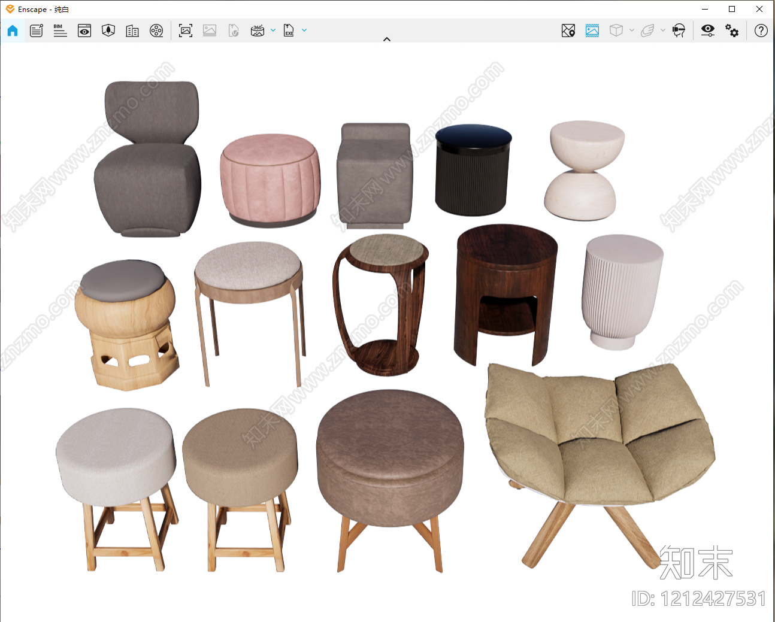
Task: Export a standalone EXE file
Action: click(x=289, y=31)
